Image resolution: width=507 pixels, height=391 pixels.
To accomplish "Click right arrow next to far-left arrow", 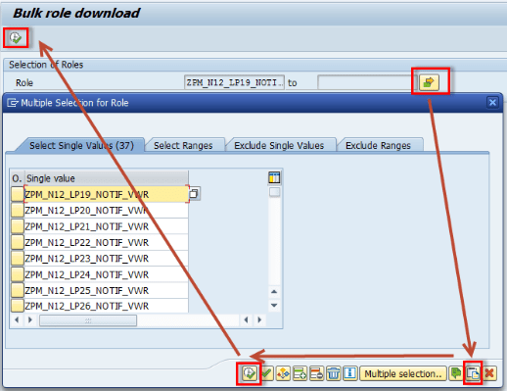I will 30,319.
